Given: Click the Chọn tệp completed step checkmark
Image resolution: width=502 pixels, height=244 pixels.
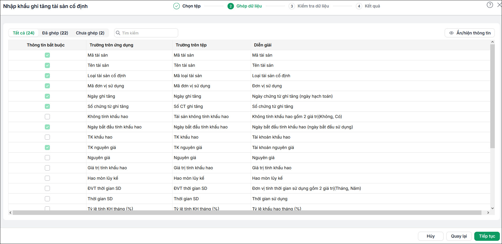Looking at the screenshot, I should point(176,6).
